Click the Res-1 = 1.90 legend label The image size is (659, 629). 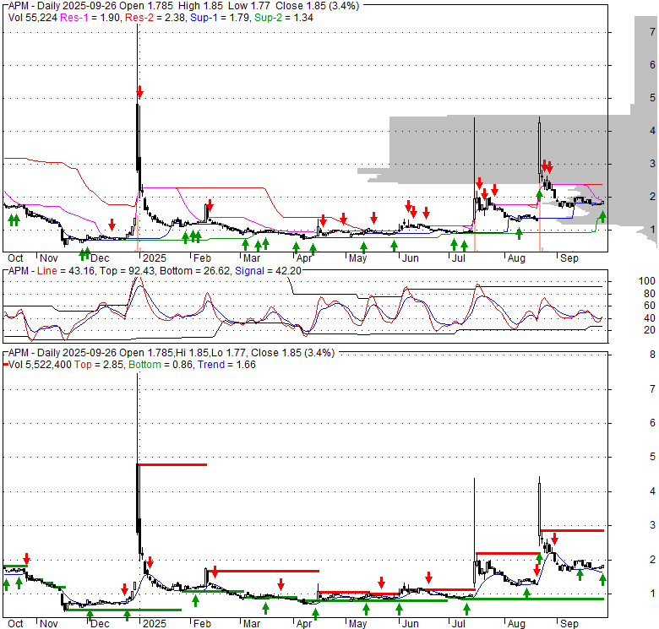[90, 18]
